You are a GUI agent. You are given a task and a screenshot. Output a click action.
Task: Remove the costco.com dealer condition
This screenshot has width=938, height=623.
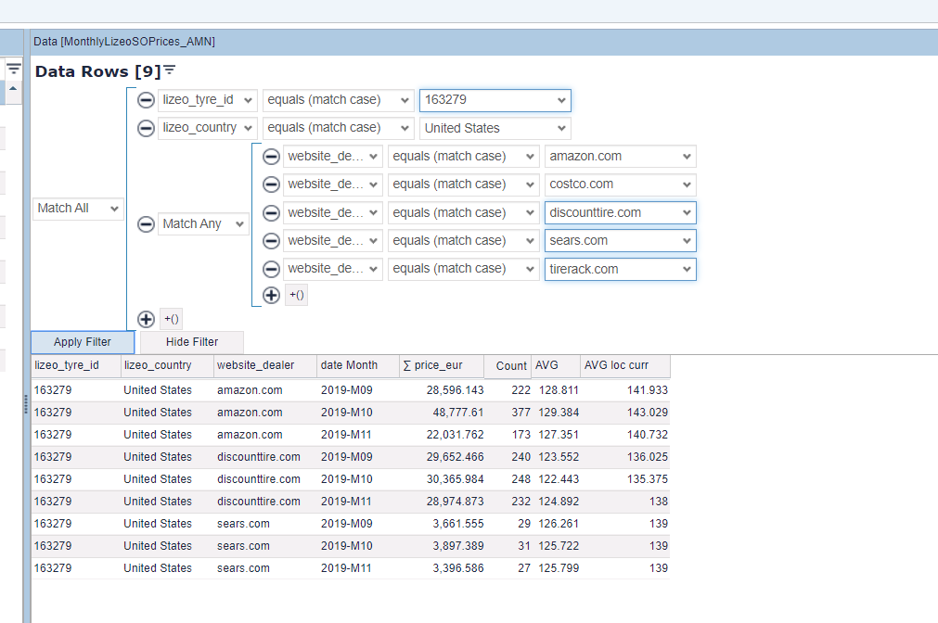coord(271,184)
